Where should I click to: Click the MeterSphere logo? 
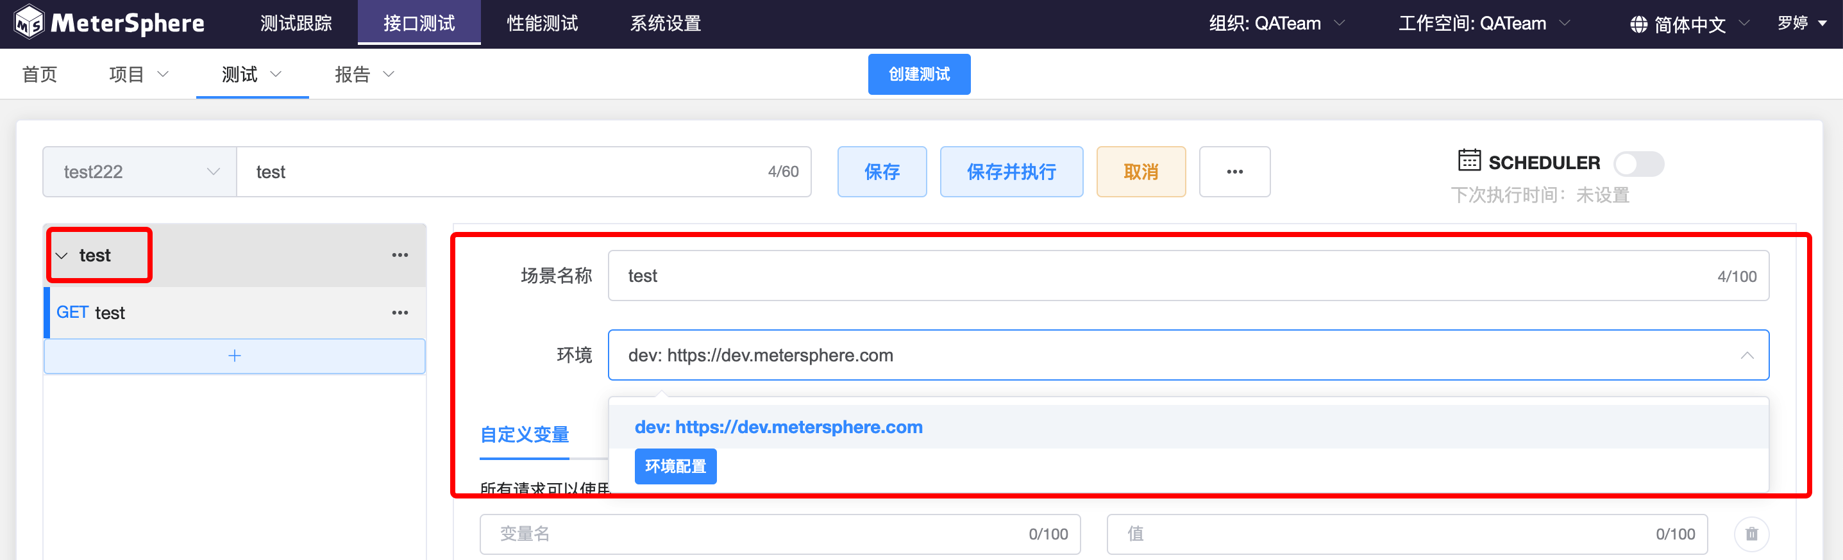[110, 23]
